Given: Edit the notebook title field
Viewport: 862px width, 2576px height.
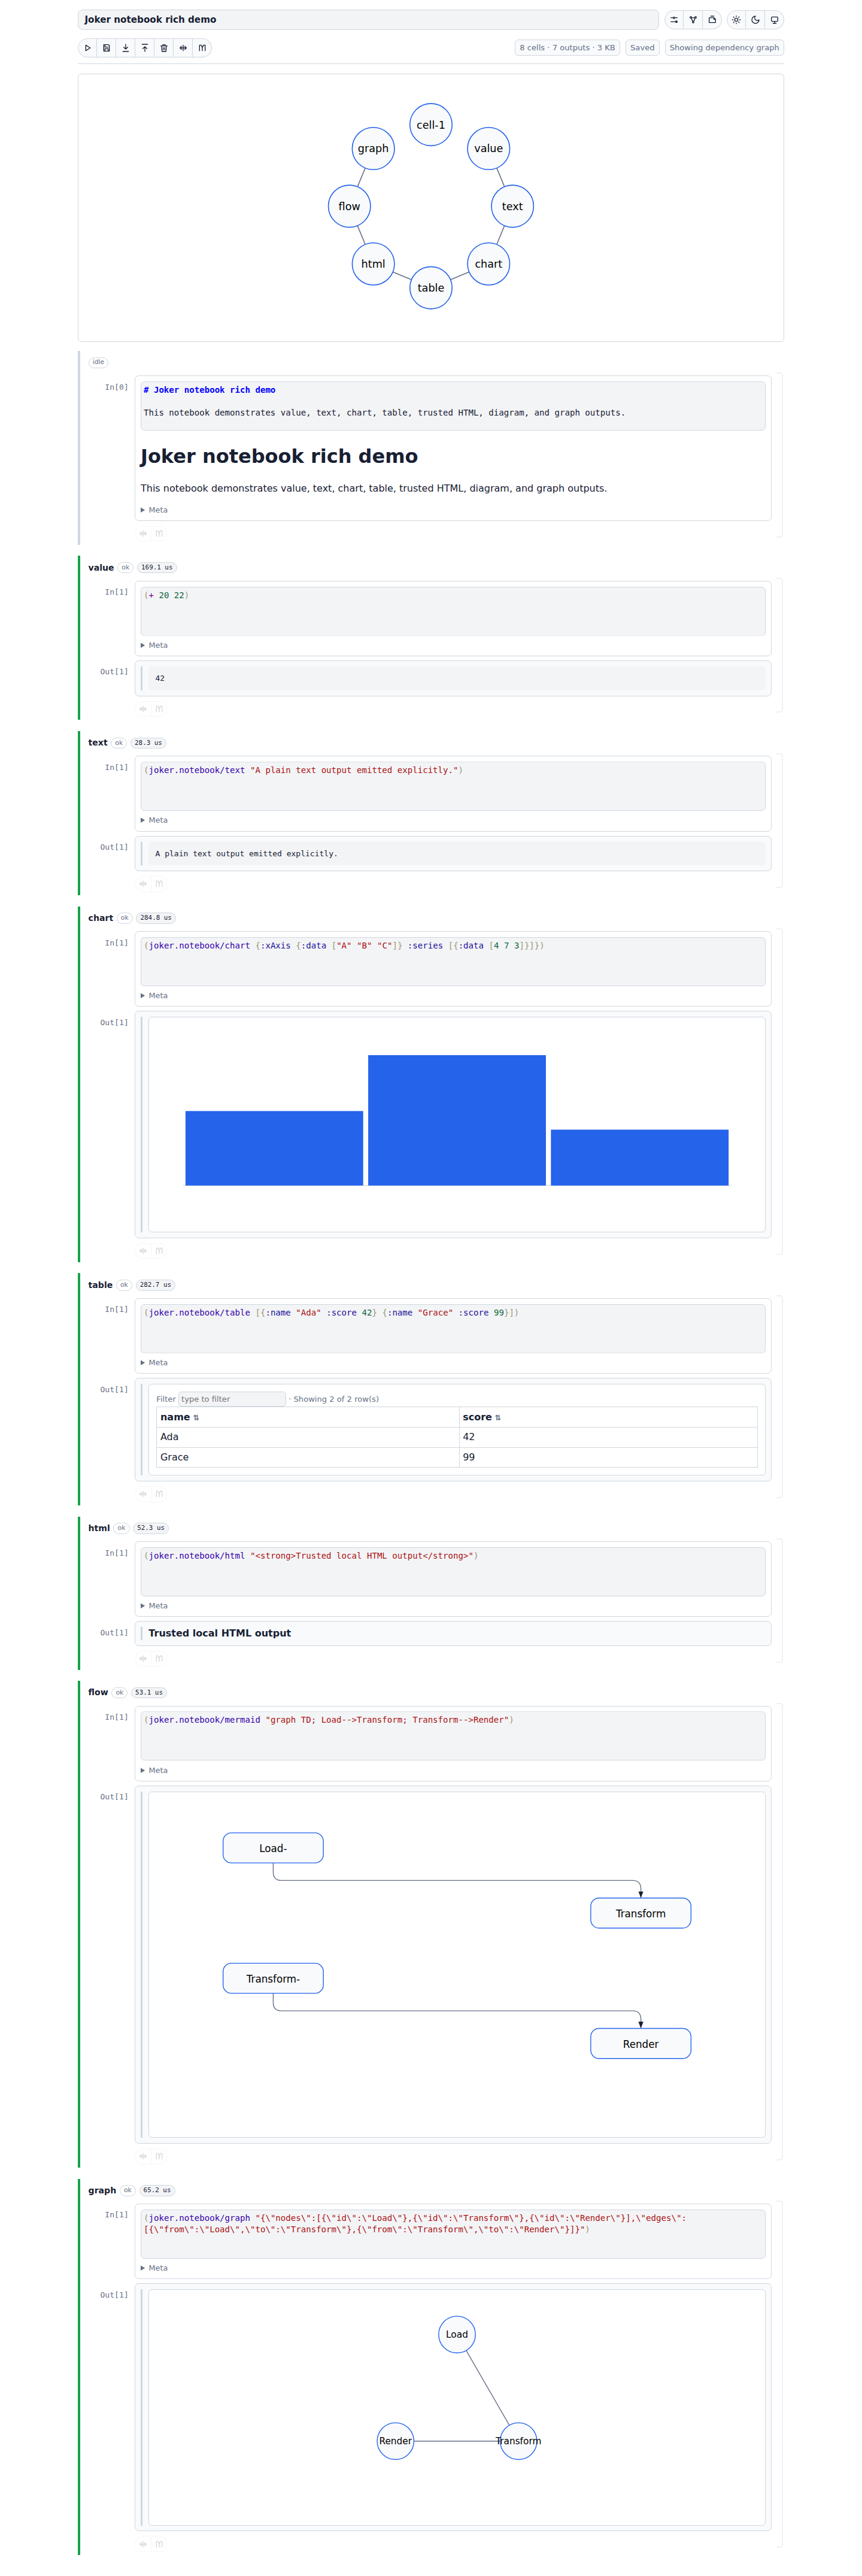Looking at the screenshot, I should (368, 20).
